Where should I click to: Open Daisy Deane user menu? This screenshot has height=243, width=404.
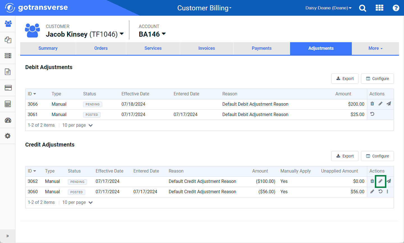[328, 8]
